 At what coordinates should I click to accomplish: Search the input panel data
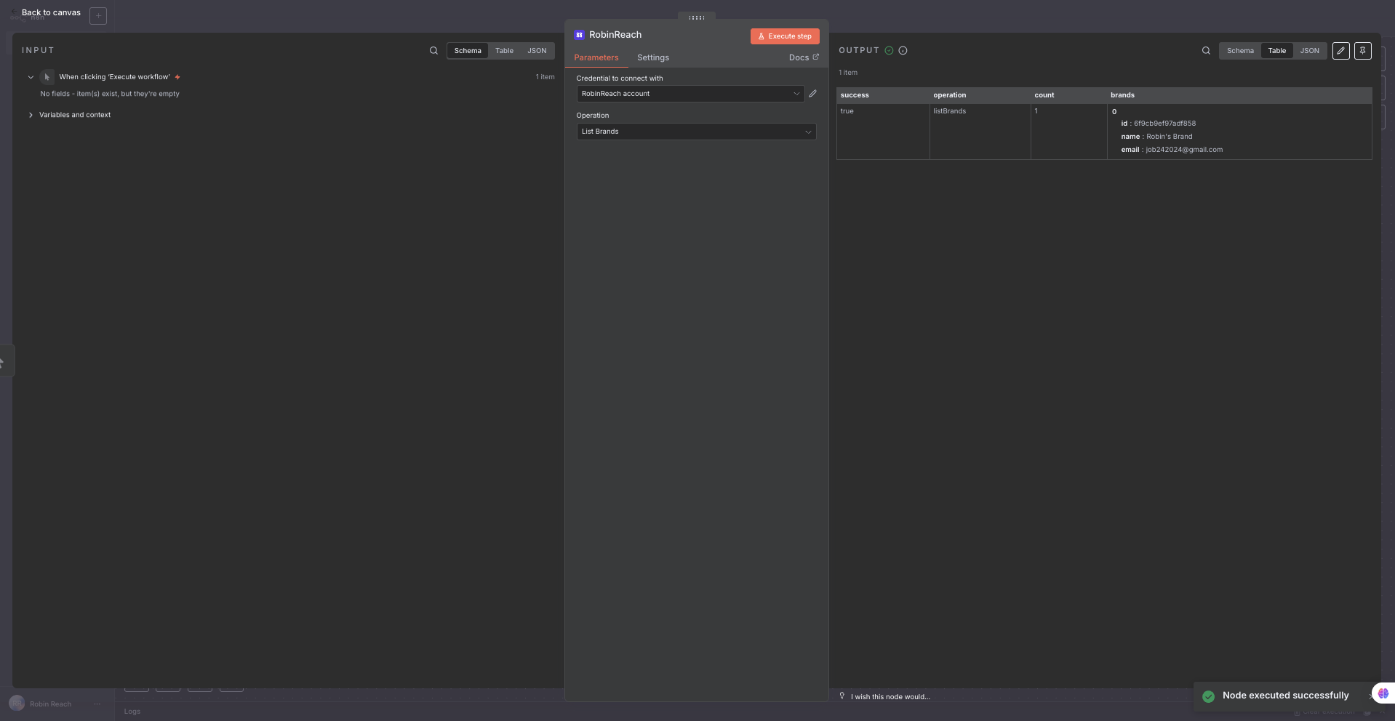coord(433,51)
